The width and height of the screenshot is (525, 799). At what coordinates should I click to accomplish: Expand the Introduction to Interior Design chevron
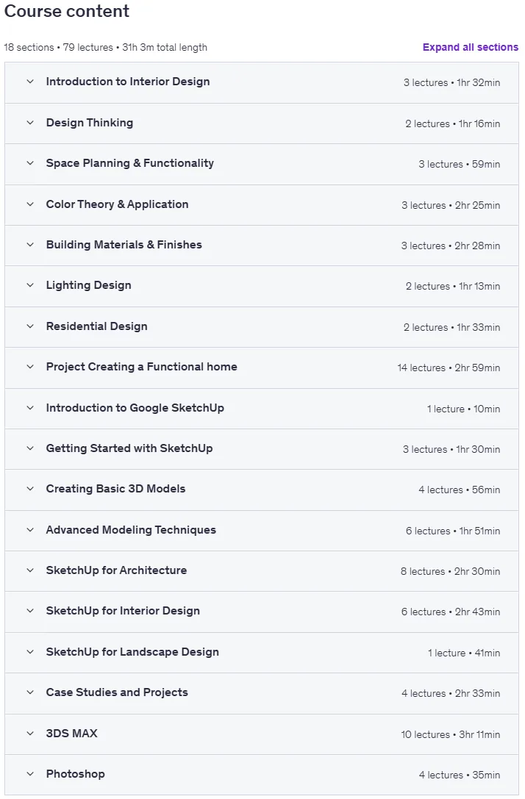[30, 82]
